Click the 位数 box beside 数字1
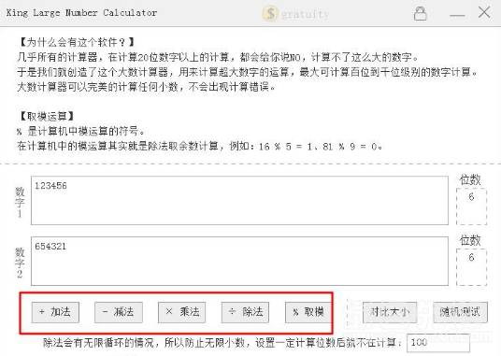Viewport: 501px width, 356px height. coord(471,206)
